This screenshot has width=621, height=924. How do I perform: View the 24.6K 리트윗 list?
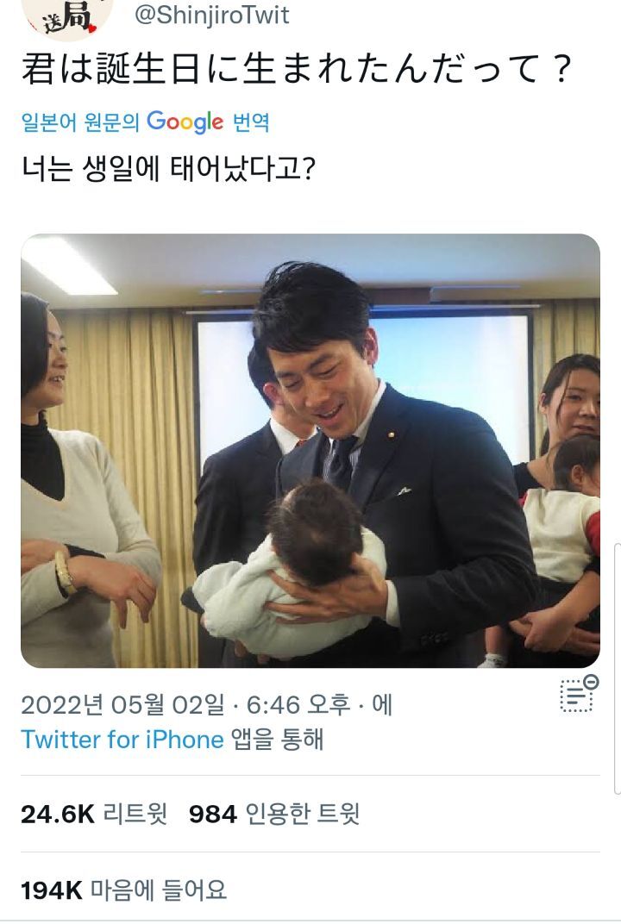click(x=94, y=814)
